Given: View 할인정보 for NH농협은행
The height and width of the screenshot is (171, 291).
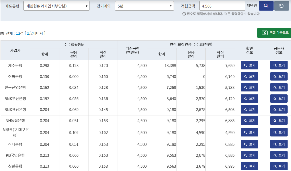Looking at the screenshot, I should (x=249, y=121).
